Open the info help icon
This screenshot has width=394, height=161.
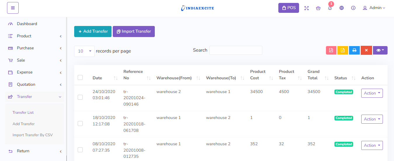pyautogui.click(x=353, y=8)
